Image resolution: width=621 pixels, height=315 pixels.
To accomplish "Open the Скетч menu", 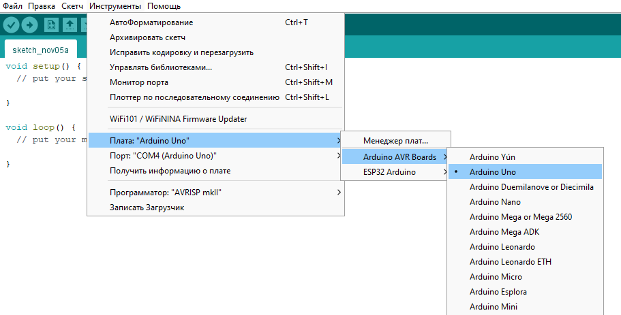I will point(72,6).
